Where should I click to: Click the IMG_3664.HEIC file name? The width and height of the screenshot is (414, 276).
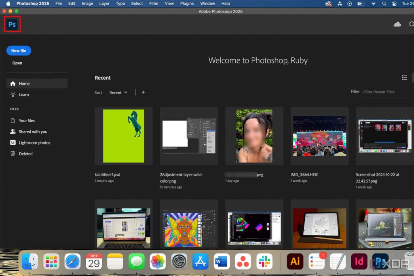pos(304,174)
